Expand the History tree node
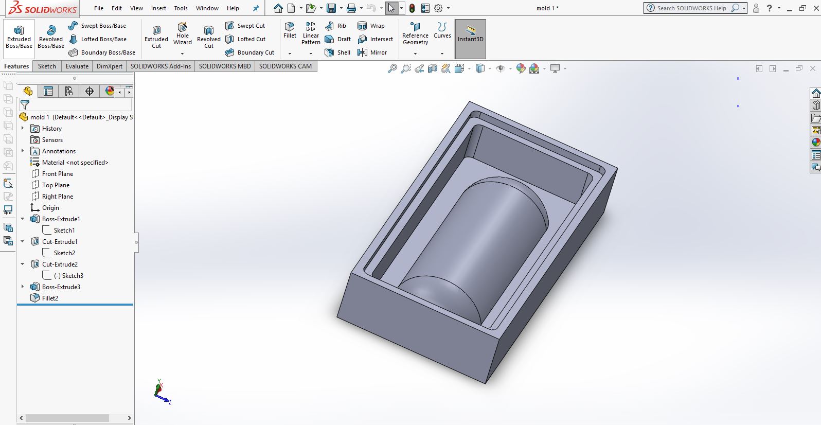The image size is (821, 425). click(23, 128)
